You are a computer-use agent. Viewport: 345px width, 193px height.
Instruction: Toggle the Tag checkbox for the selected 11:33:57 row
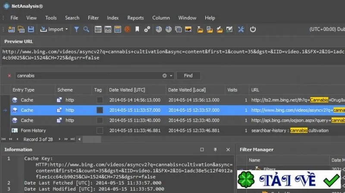(100, 110)
